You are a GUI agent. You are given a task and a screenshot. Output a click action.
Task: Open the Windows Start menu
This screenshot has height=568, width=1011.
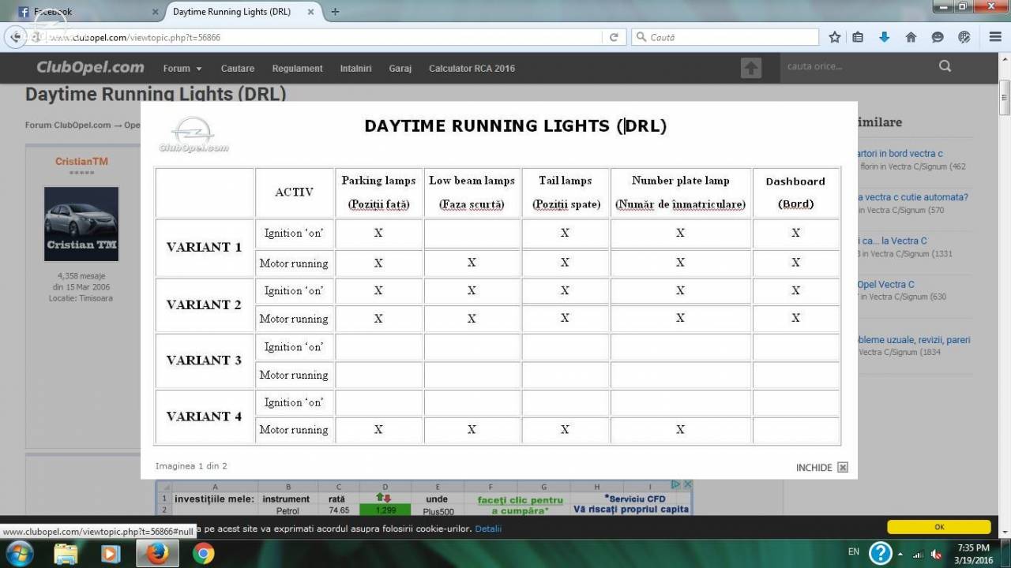pyautogui.click(x=20, y=552)
